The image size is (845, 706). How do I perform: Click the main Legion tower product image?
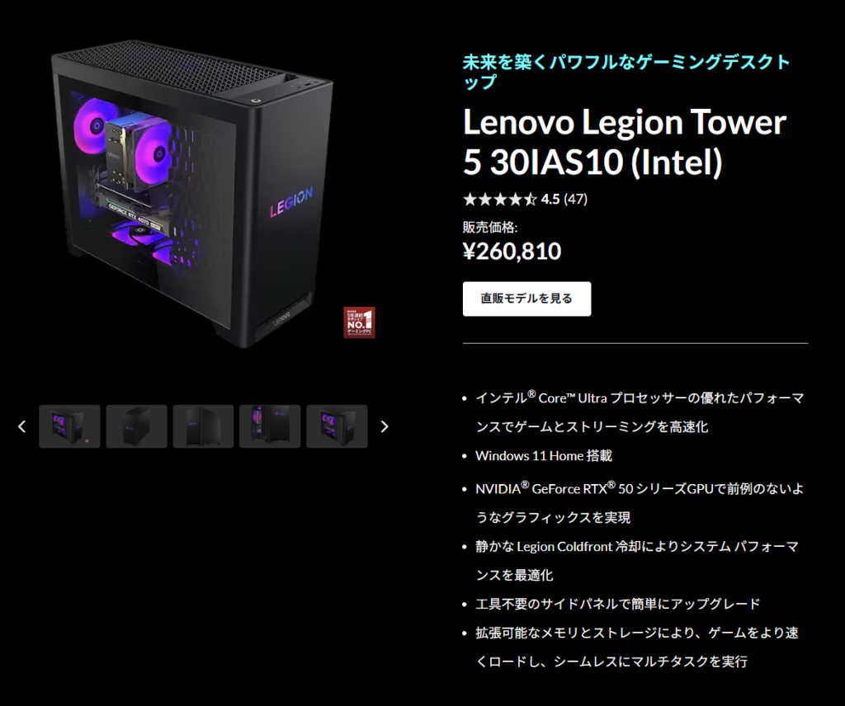192,194
